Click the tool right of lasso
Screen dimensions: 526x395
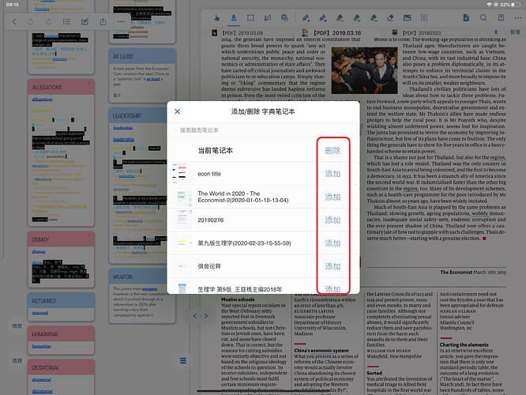(284, 18)
